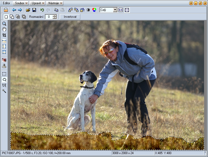Click the Invertovat button
208x157 pixels.
(x=70, y=17)
